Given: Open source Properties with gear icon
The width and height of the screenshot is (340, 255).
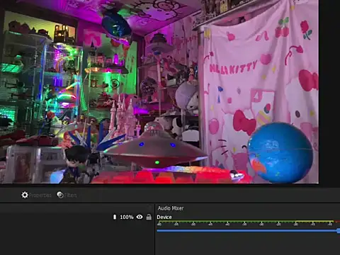Looking at the screenshot, I should click(x=36, y=195).
